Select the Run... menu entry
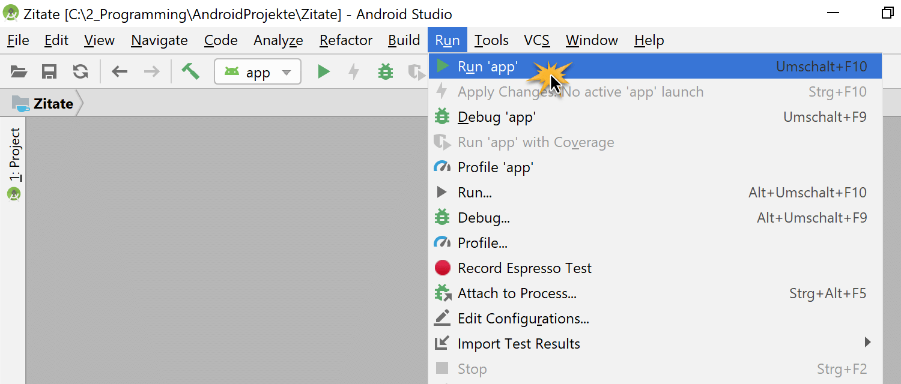The height and width of the screenshot is (384, 901). point(655,193)
